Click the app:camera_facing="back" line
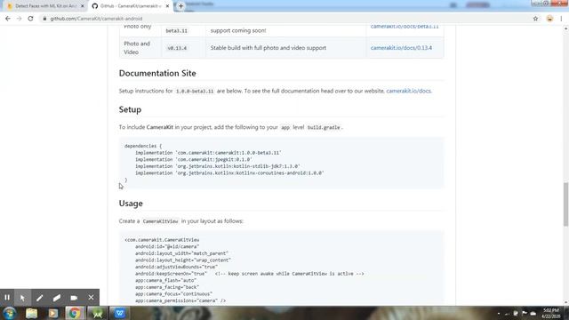 pyautogui.click(x=167, y=287)
